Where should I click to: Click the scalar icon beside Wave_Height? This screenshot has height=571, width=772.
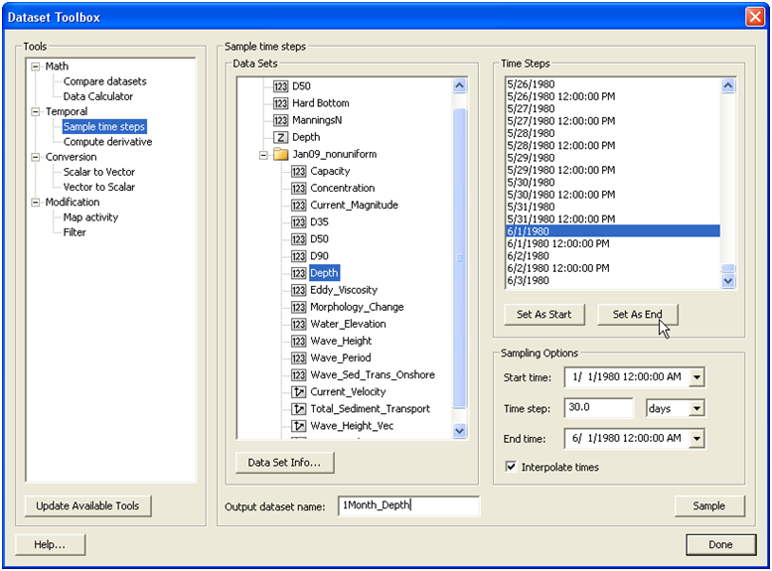tap(298, 342)
